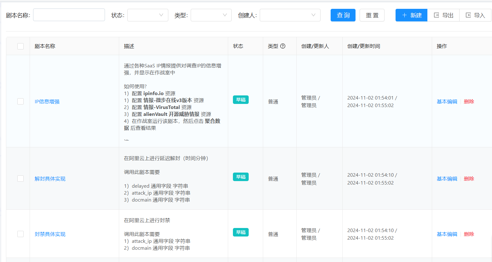Click the plus icon in 新建 button

click(404, 15)
